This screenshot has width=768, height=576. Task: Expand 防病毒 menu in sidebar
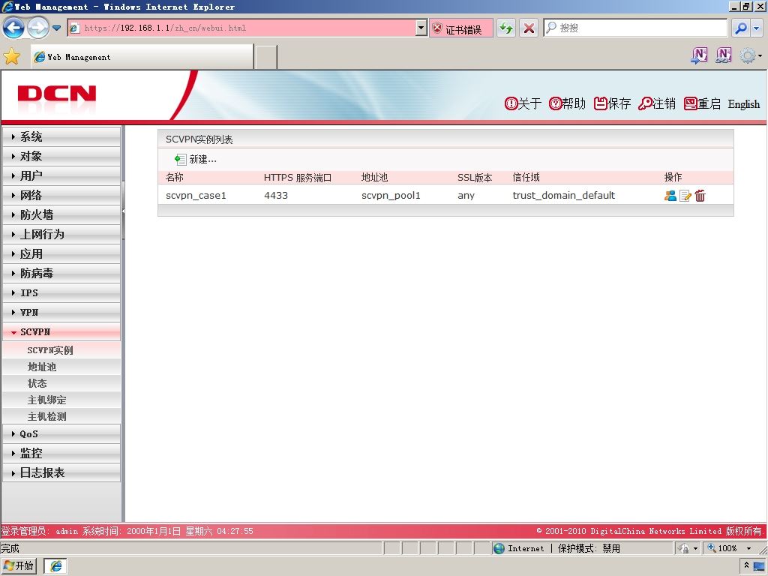click(61, 273)
